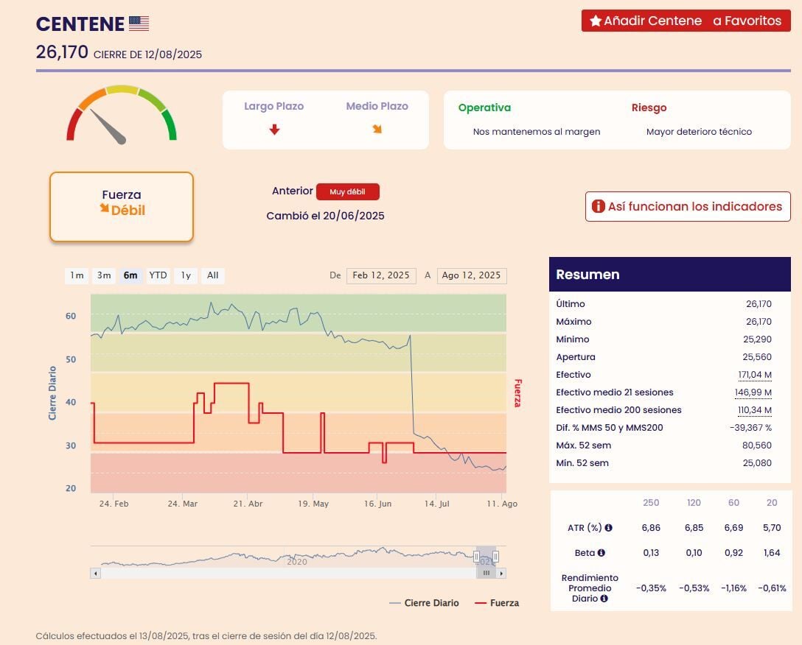The width and height of the screenshot is (802, 645).
Task: Click the Riesgo heading
Action: pyautogui.click(x=649, y=107)
